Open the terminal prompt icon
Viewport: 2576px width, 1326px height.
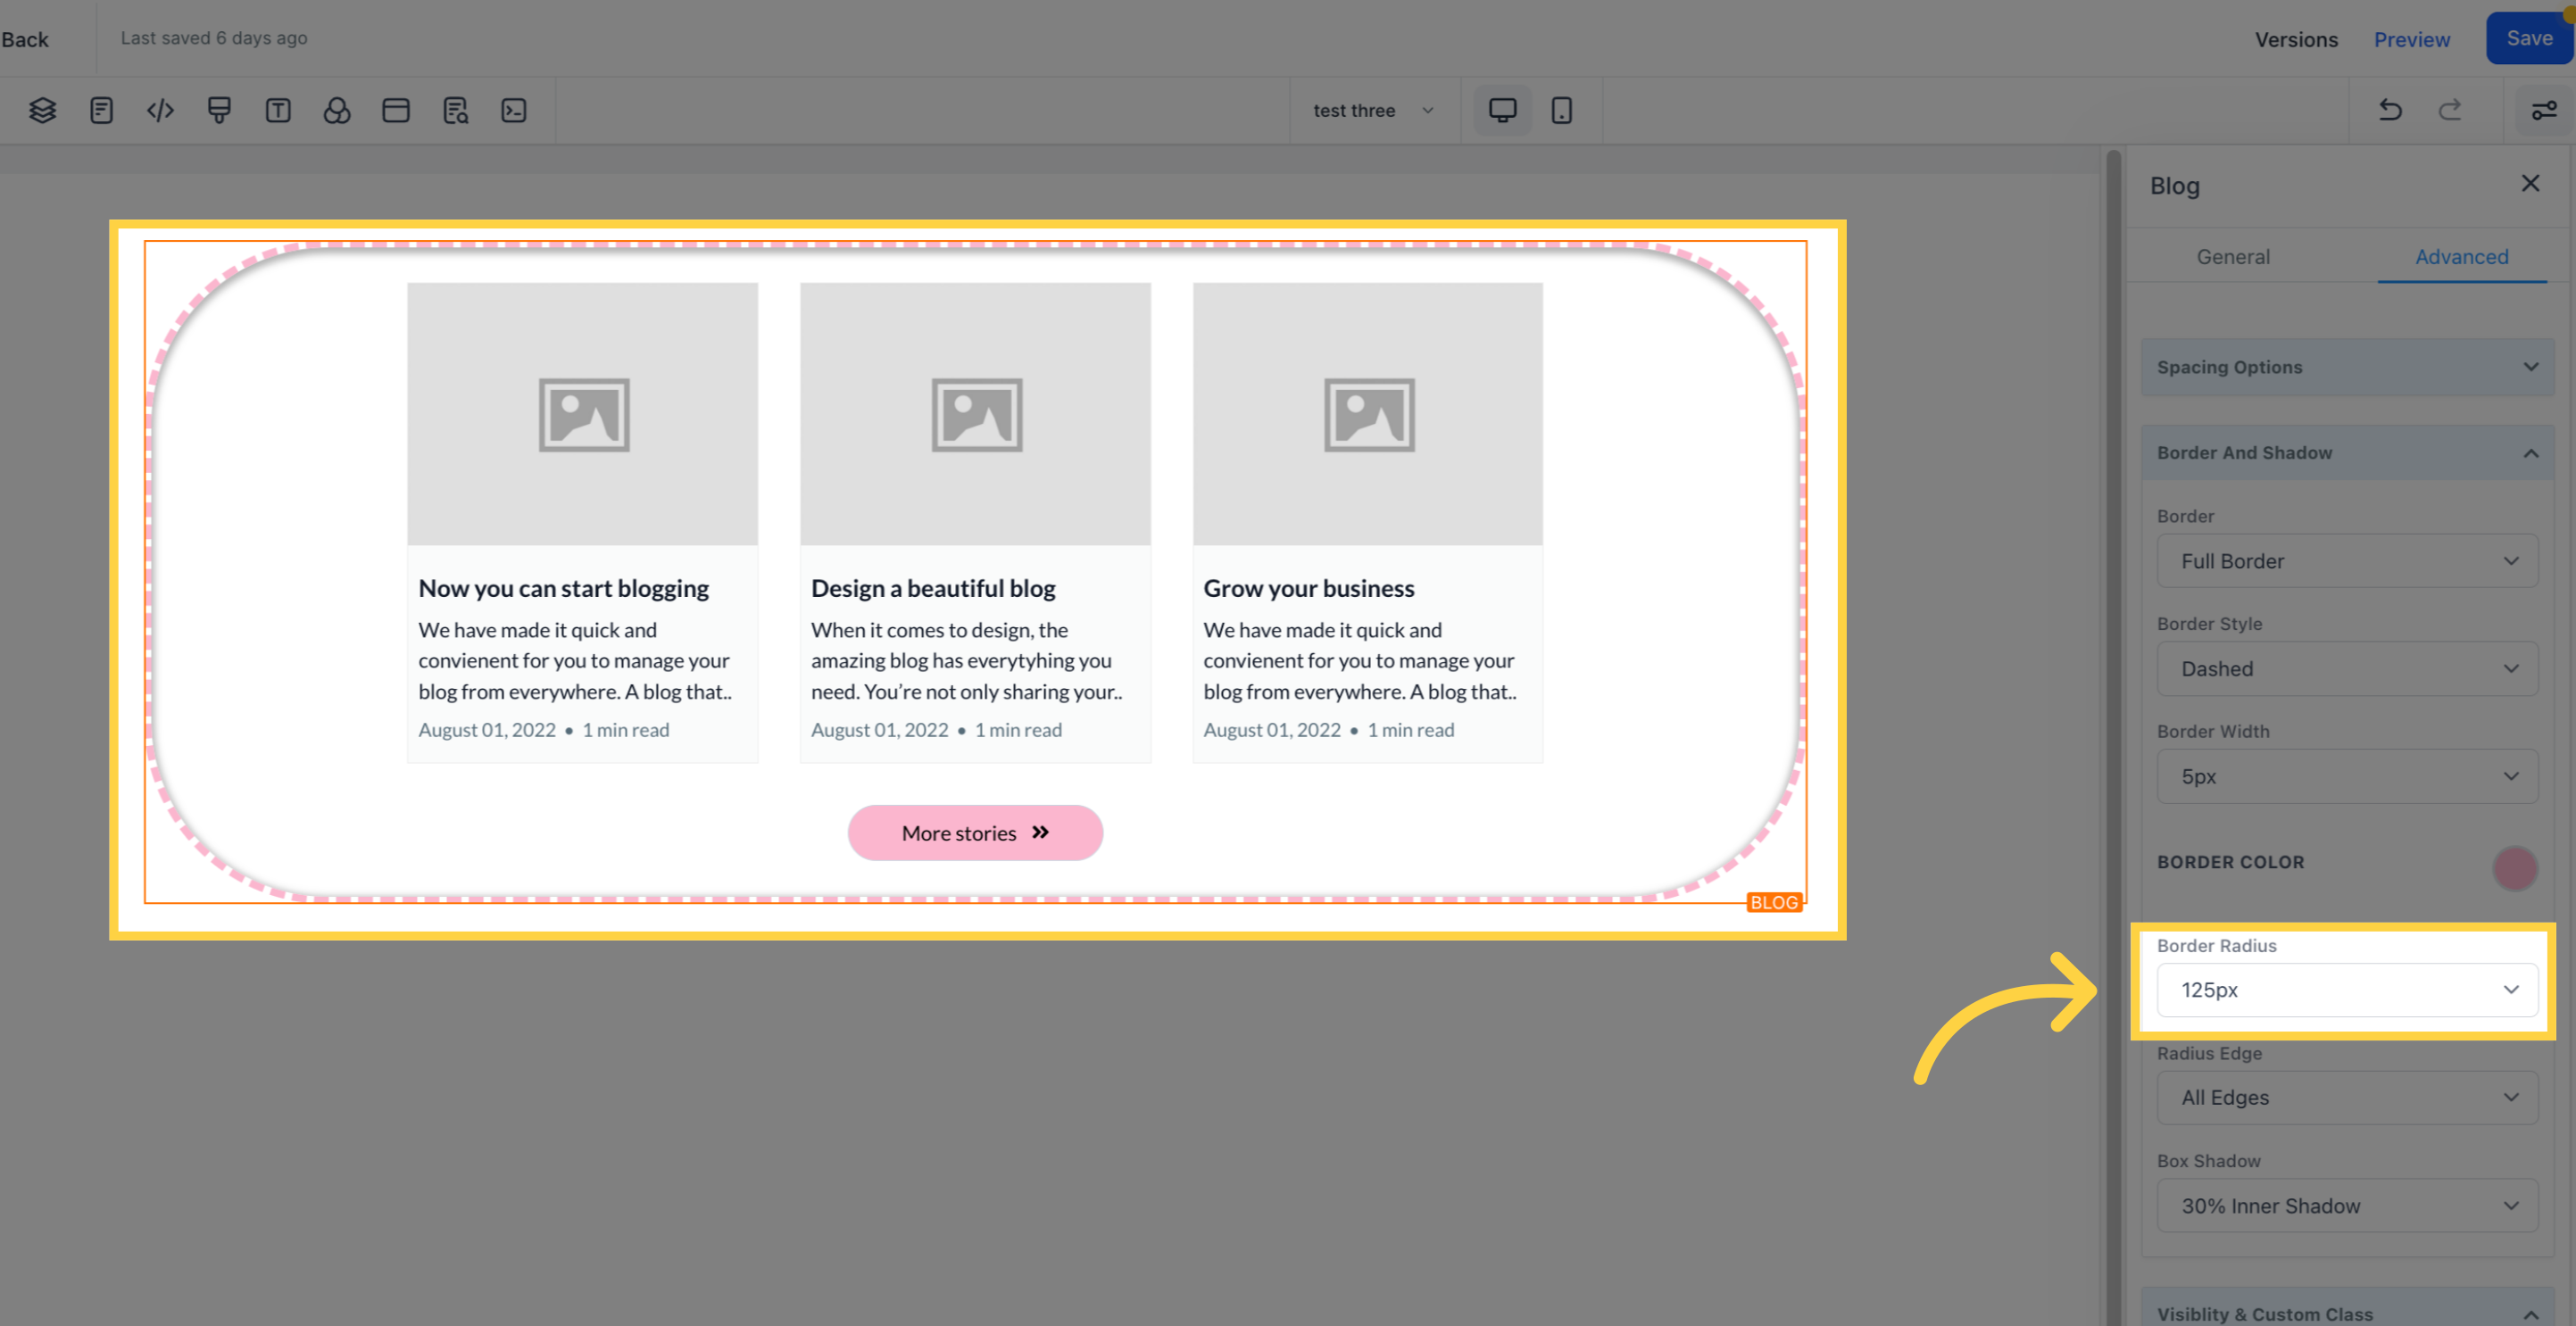[x=514, y=110]
